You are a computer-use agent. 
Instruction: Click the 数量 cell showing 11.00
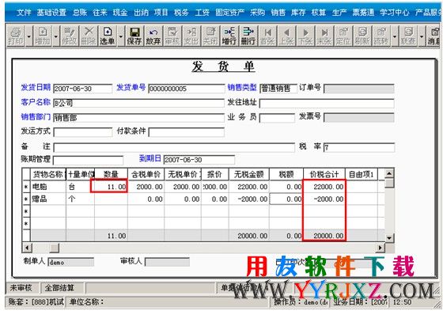[109, 186]
